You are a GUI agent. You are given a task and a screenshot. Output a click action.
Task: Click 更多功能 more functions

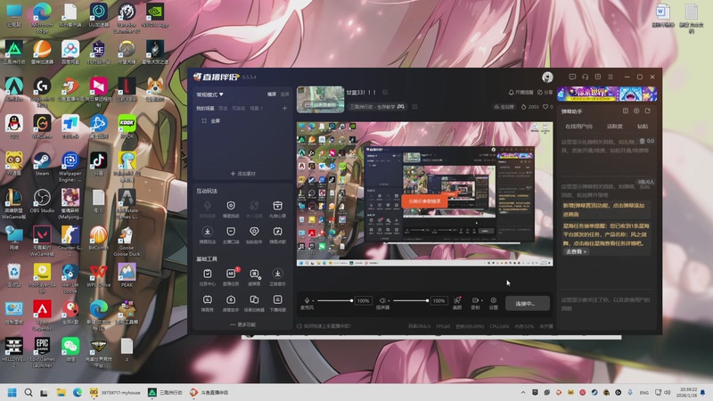click(x=243, y=324)
